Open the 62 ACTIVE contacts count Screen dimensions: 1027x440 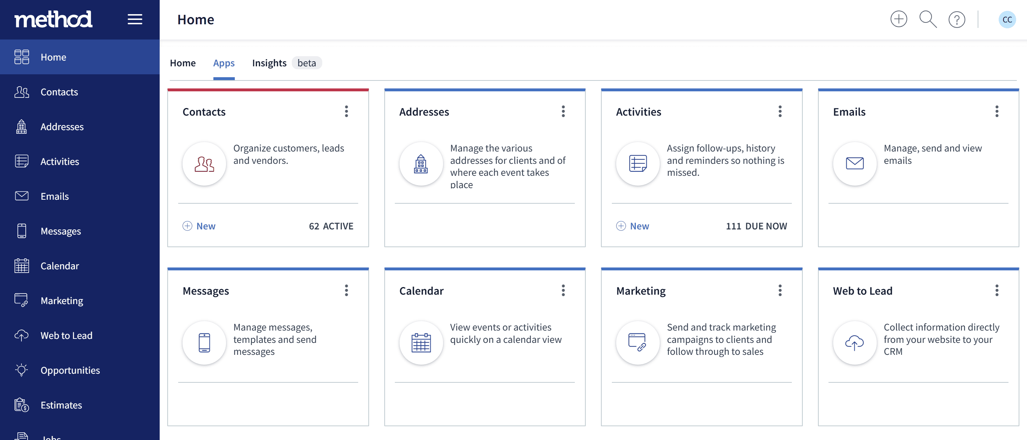click(x=331, y=226)
